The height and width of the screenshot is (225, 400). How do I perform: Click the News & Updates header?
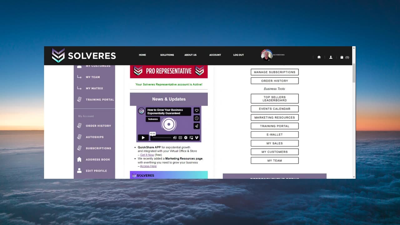point(169,99)
